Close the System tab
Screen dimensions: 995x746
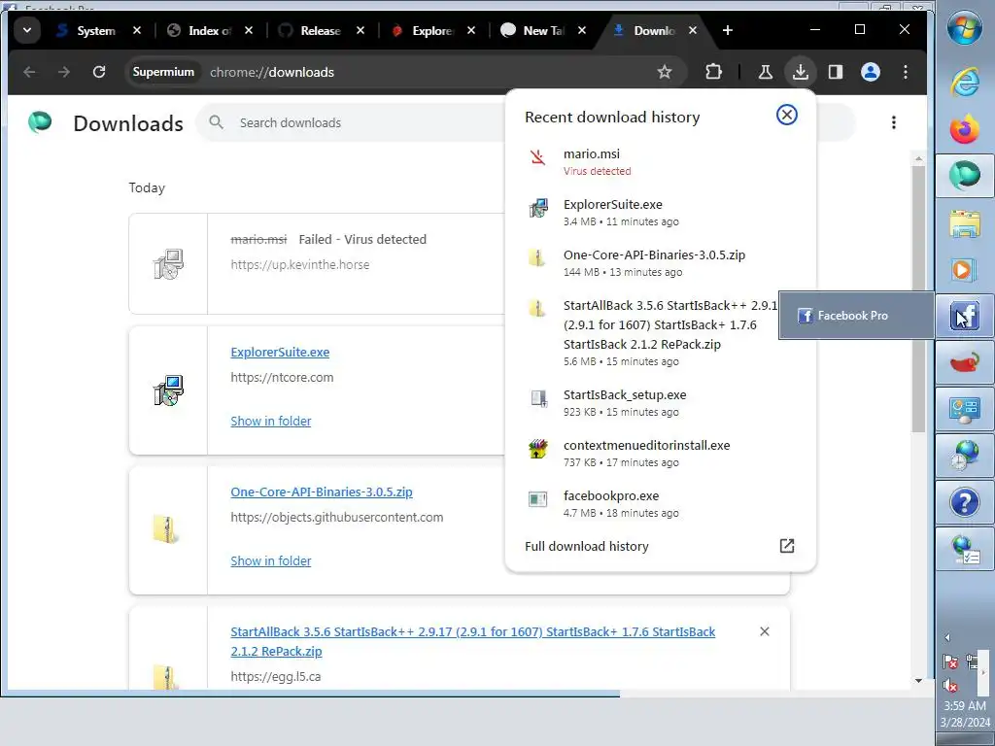(136, 30)
